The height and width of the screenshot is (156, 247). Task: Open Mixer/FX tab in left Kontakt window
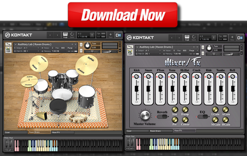click(63, 132)
